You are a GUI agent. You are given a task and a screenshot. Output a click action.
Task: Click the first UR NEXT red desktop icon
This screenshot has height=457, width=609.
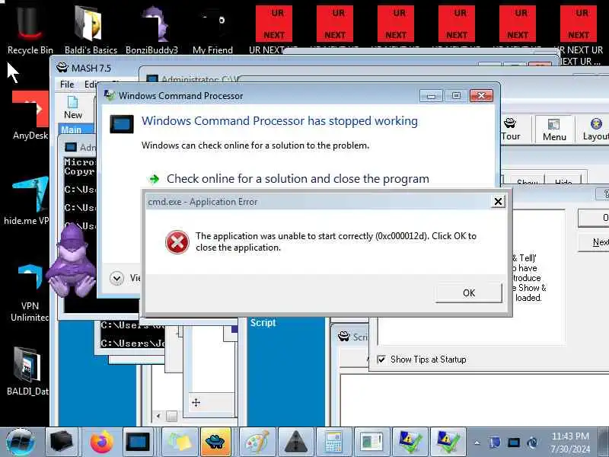point(274,29)
